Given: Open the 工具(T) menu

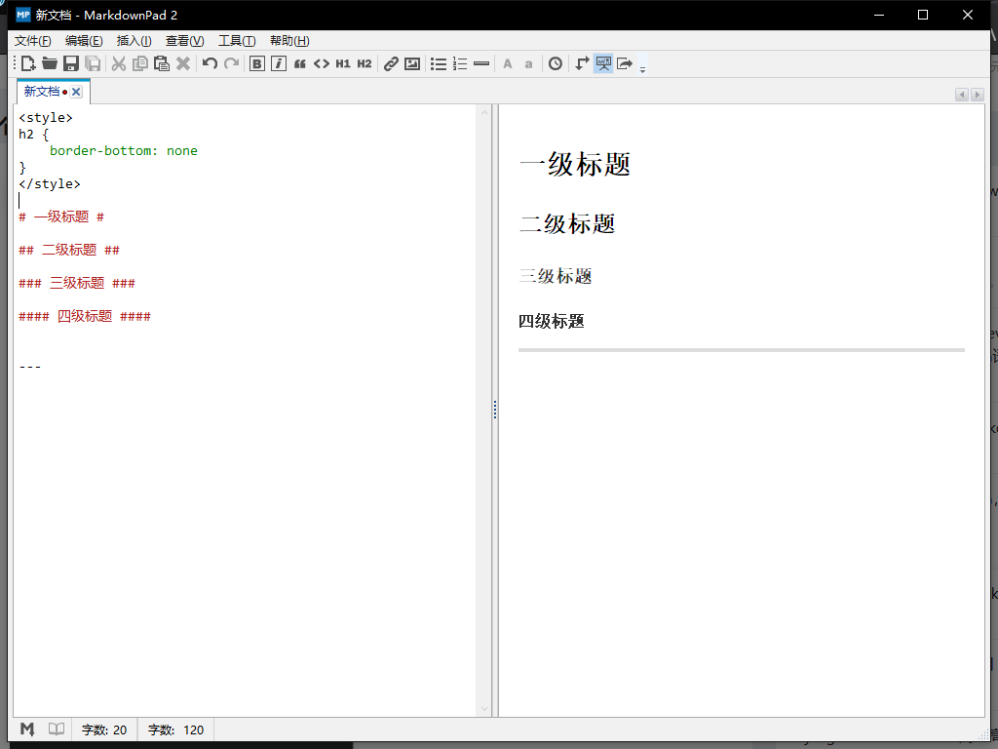Looking at the screenshot, I should coord(236,41).
